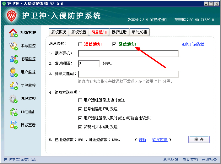This screenshot has height=164, width=221.
Task: Select the 消息通知 tab
Action: pyautogui.click(x=99, y=32)
